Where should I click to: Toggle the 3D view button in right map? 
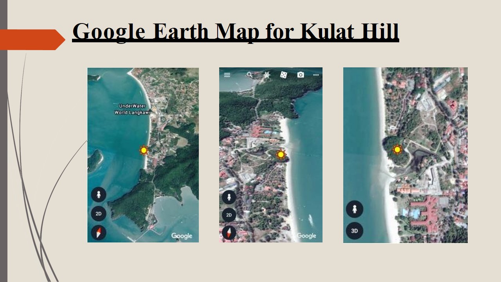tap(355, 231)
